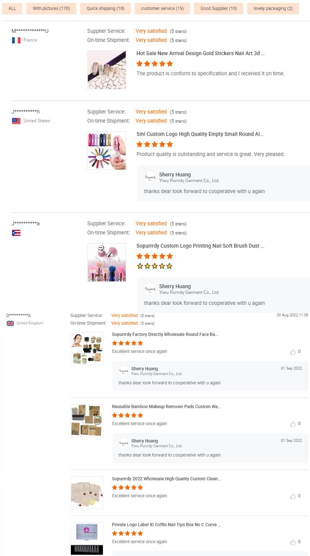310x556 pixels.
Task: Click Sherry Huang's avatar in the first reply
Action: coord(150,177)
